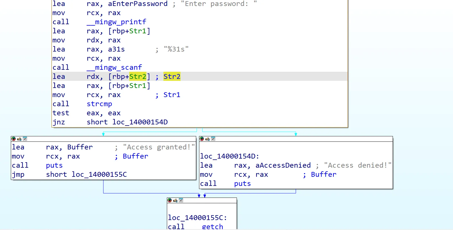Click the a31s format string operand

pos(116,49)
